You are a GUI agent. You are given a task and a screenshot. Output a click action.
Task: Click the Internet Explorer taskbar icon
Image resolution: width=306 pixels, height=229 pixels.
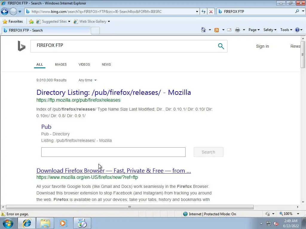[x=27, y=223]
